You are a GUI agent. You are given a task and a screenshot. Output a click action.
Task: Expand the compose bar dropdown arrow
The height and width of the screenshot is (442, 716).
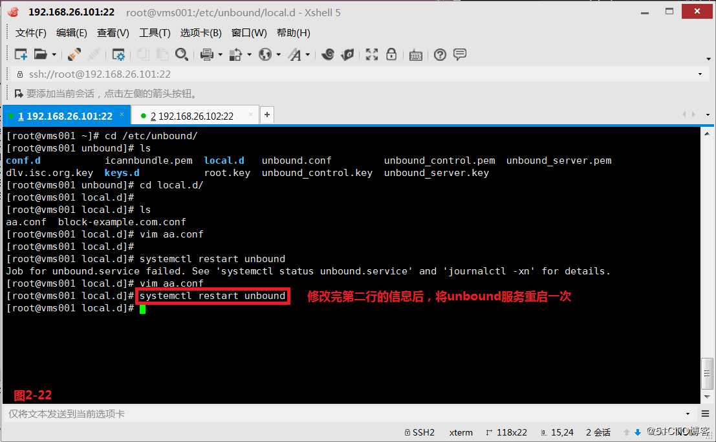coord(688,414)
